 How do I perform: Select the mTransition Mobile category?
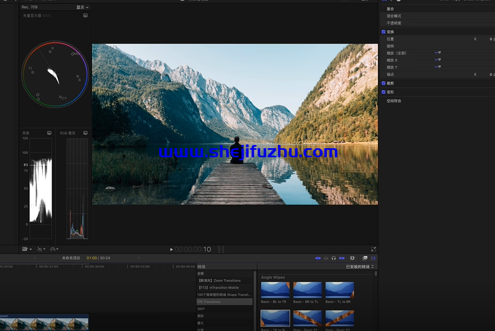point(225,288)
